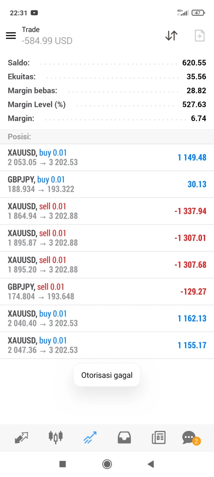This screenshot has height=477, width=214.
Task: Tap the new order document icon
Action: click(x=199, y=35)
